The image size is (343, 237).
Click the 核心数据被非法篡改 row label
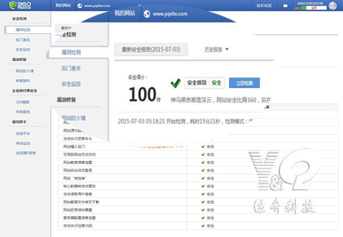79,186
